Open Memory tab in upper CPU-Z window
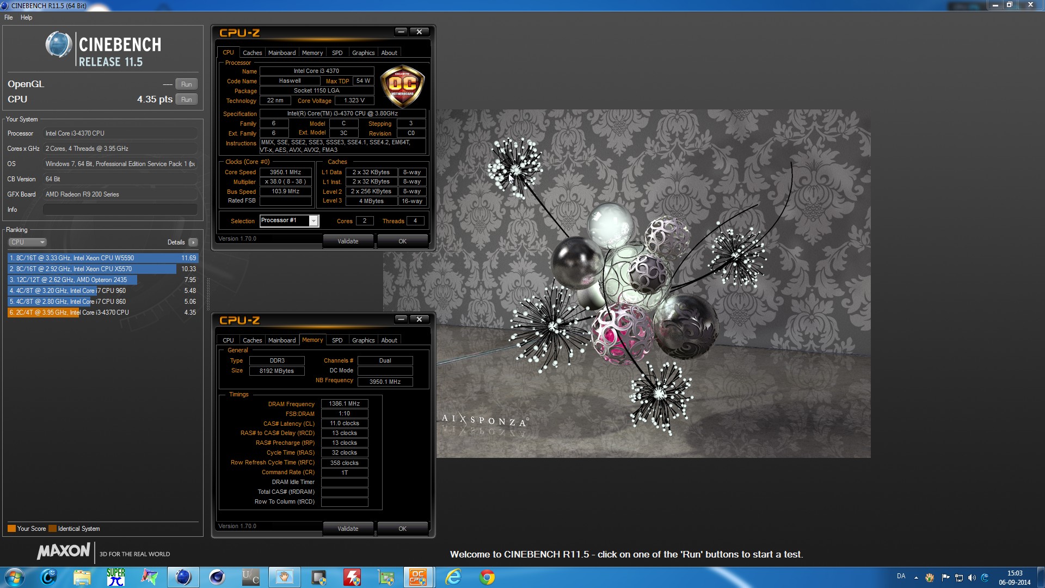The image size is (1045, 588). coord(312,53)
